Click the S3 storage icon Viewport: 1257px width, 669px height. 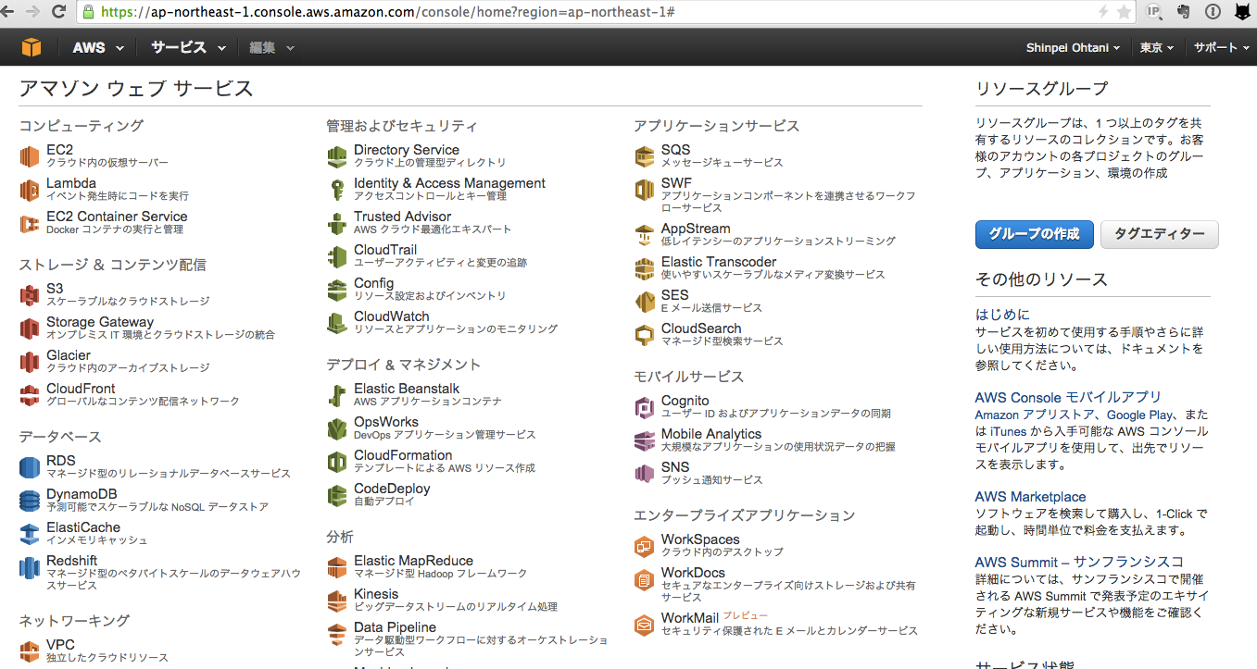(x=30, y=295)
